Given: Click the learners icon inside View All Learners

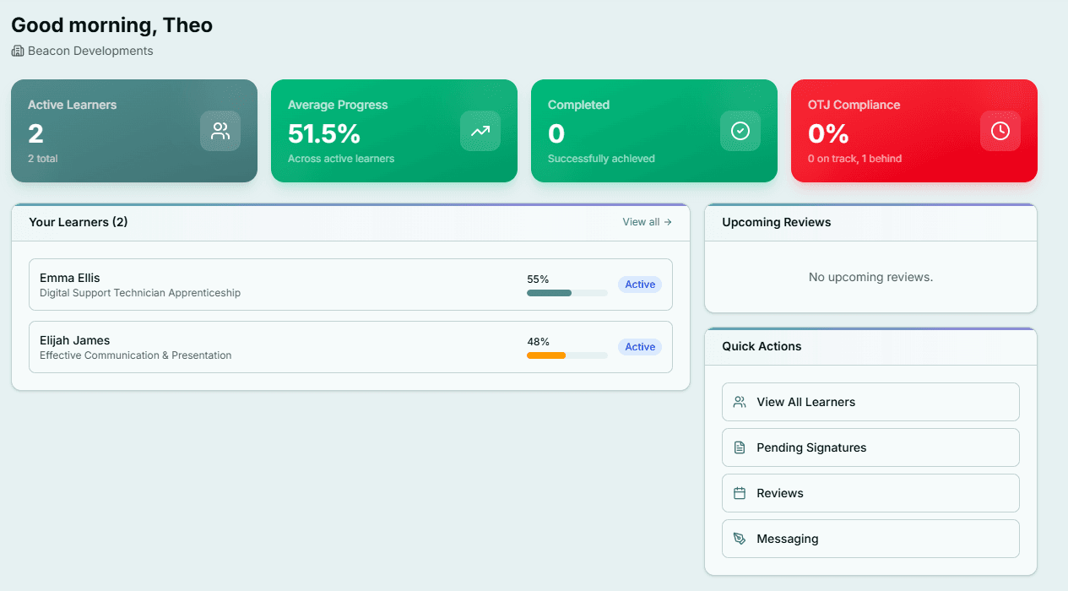Looking at the screenshot, I should (740, 402).
